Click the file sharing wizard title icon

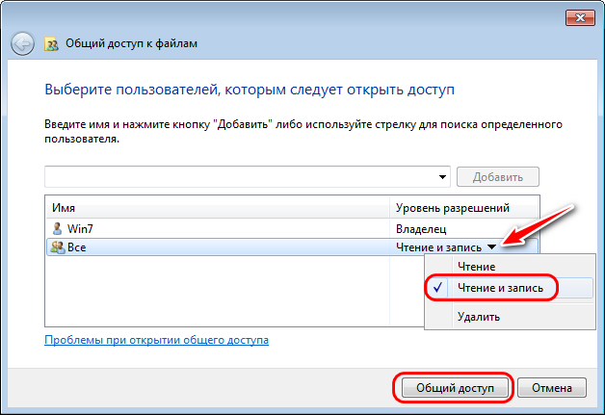pyautogui.click(x=51, y=44)
